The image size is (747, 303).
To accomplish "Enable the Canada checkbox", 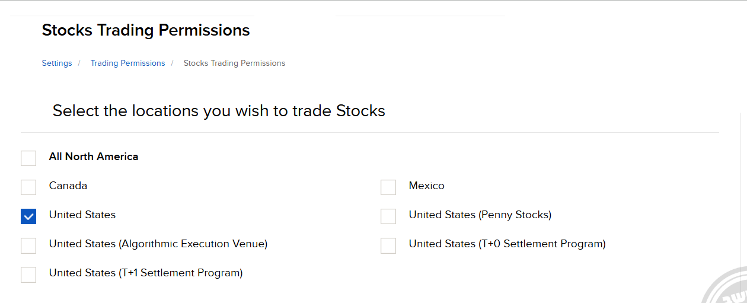I will (28, 187).
